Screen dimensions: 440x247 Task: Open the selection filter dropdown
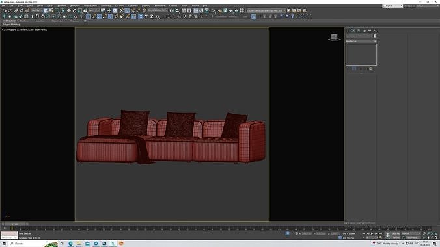click(36, 10)
